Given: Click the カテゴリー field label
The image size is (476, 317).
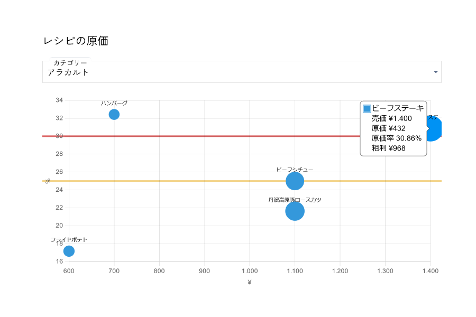Looking at the screenshot, I should click(70, 63).
